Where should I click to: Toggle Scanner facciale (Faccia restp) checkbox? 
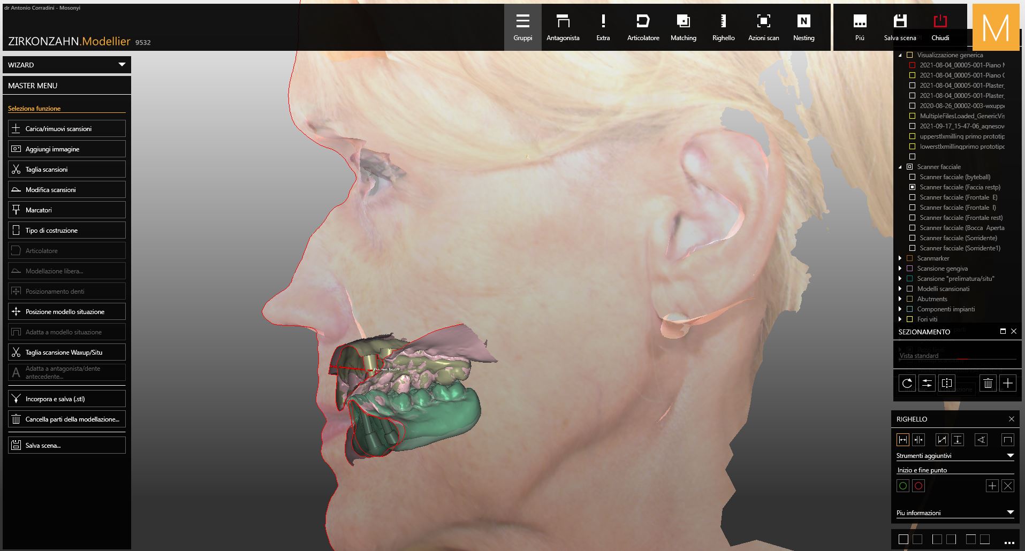(x=912, y=187)
